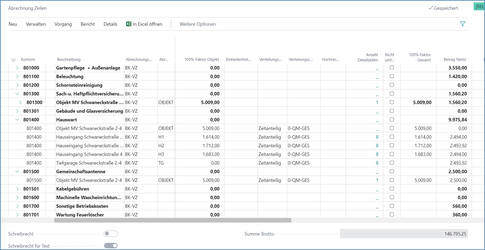Click the Excel icon in toolbar
This screenshot has width=485, height=250.
tap(129, 24)
